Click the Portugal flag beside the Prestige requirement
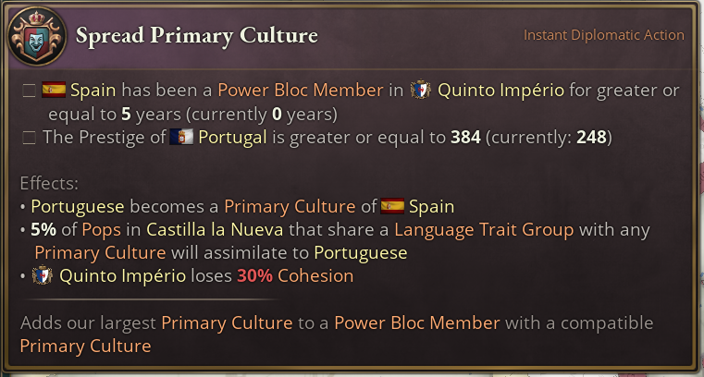 (180, 138)
